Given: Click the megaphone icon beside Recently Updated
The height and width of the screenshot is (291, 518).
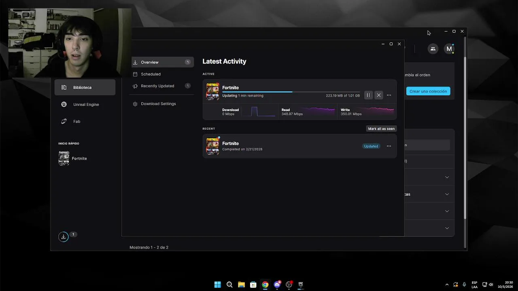Looking at the screenshot, I should (x=135, y=86).
